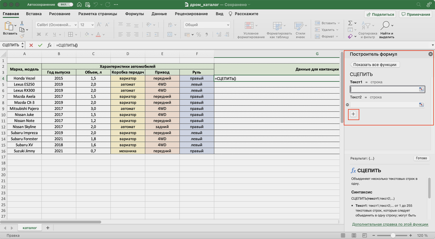Remove Текст2 argument with minus icon
The width and height of the screenshot is (435, 239).
tap(347, 105)
